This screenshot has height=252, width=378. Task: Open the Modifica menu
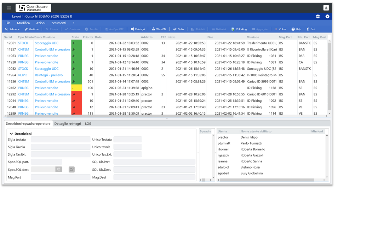click(x=23, y=23)
